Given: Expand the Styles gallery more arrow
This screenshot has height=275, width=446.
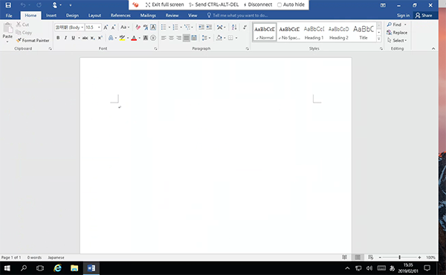Looking at the screenshot, I should tap(379, 39).
